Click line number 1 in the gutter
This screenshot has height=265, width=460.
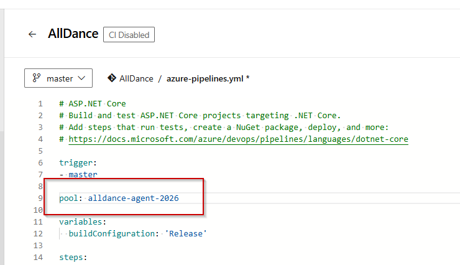(x=40, y=104)
